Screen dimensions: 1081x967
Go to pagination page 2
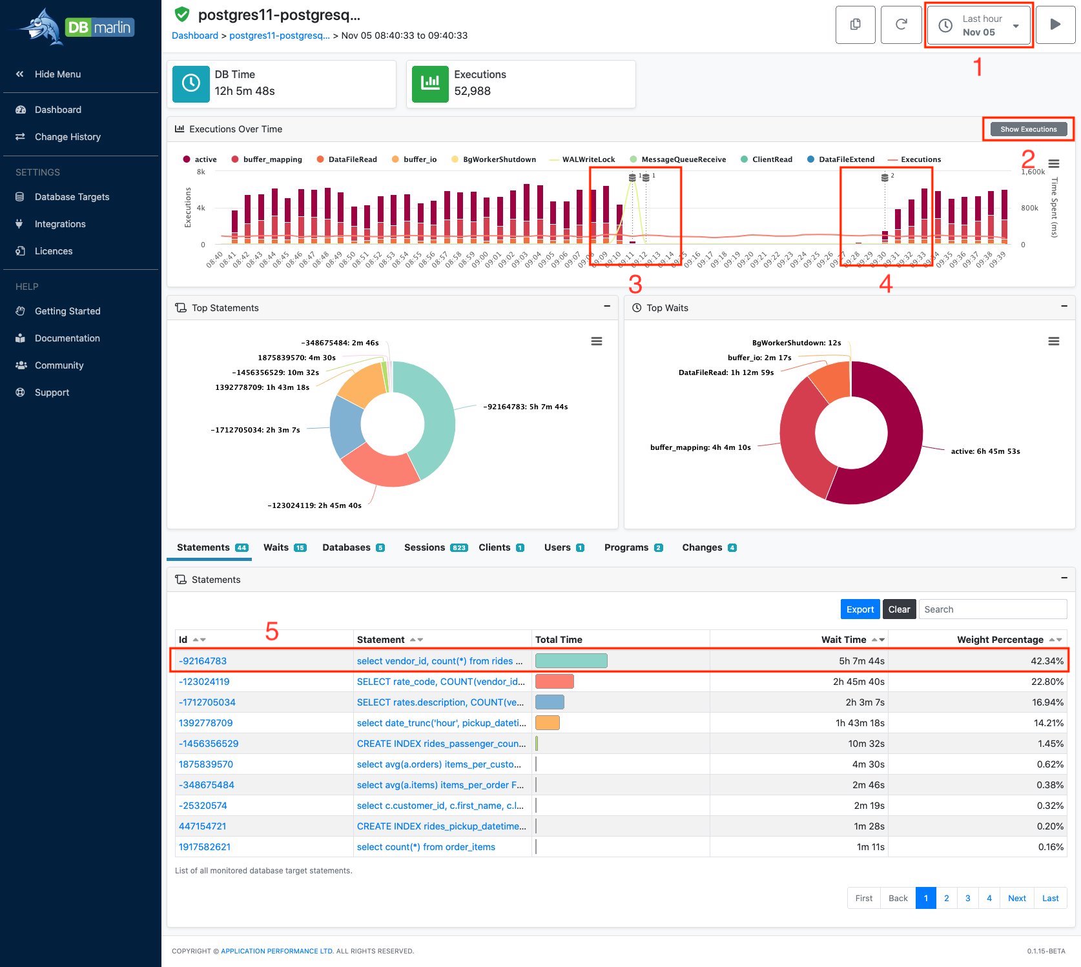click(947, 898)
